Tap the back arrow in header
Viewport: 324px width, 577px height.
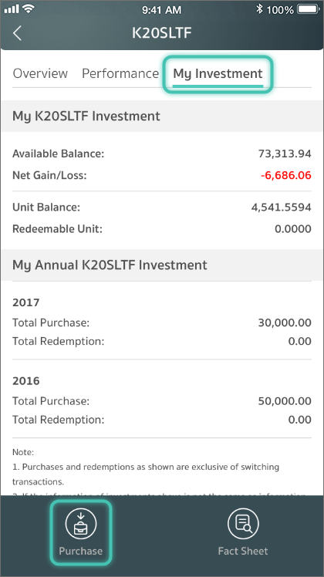point(17,32)
